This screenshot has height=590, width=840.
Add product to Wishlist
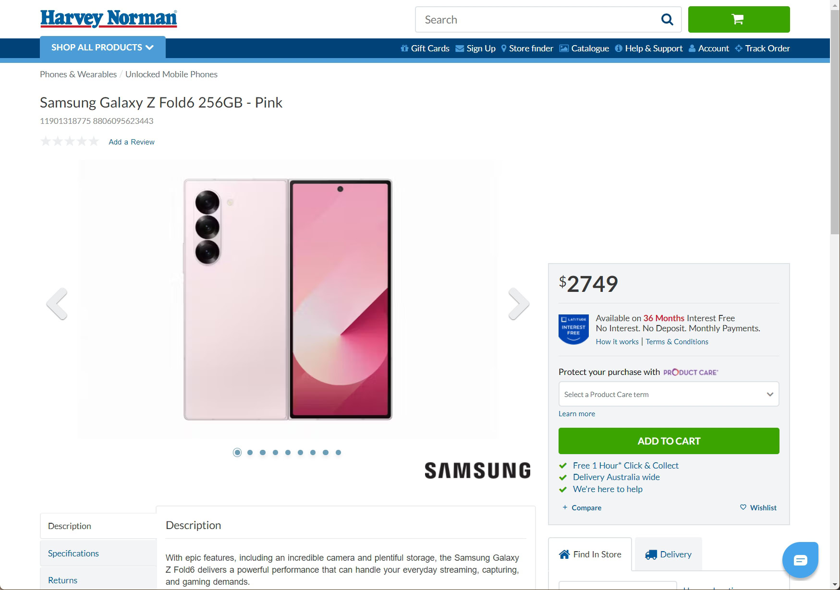tap(758, 507)
